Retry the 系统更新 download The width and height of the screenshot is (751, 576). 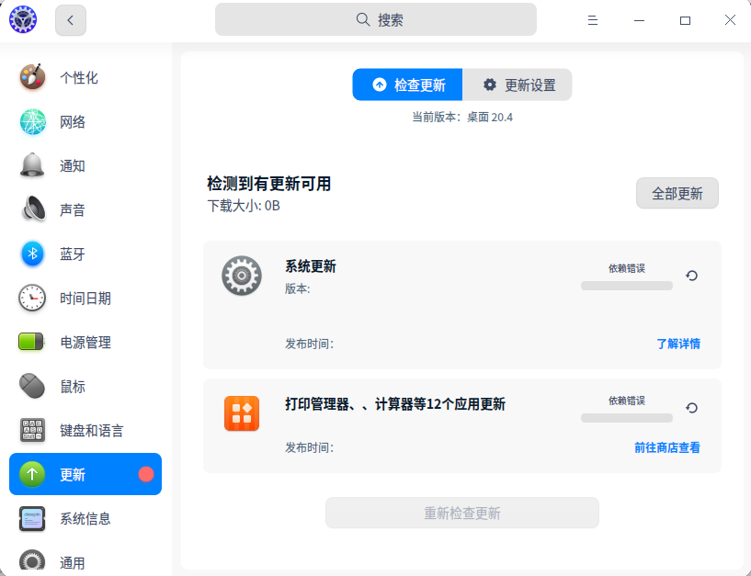click(691, 275)
